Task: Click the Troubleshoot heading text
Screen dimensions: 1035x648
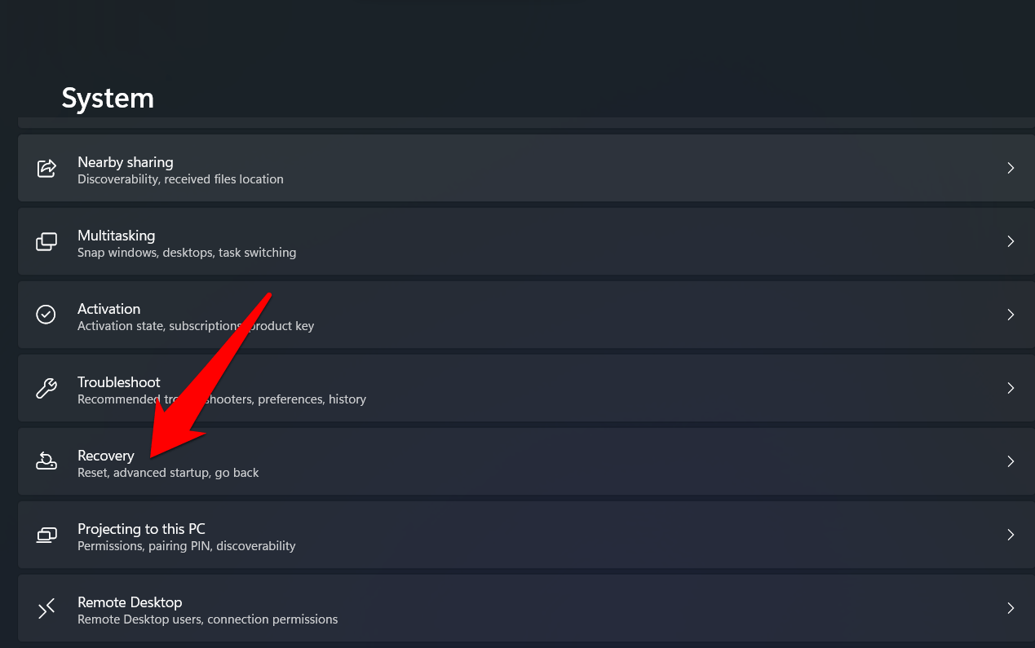Action: point(118,382)
